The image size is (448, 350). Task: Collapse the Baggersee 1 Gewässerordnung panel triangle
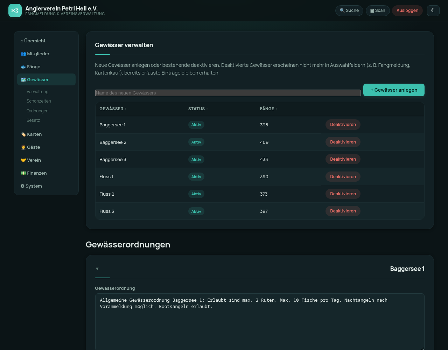[97, 269]
